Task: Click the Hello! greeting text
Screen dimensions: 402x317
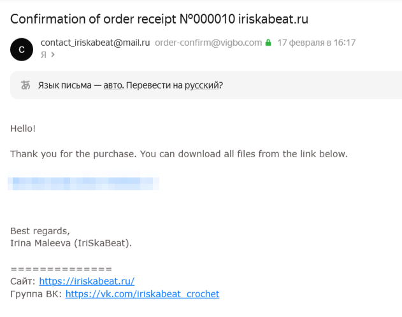Action: pos(23,129)
